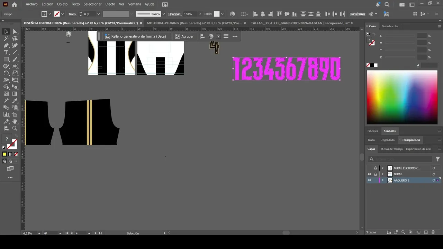Expand the GUIAS ESCUDOS layer
Image resolution: width=443 pixels, height=249 pixels.
pyautogui.click(x=382, y=168)
